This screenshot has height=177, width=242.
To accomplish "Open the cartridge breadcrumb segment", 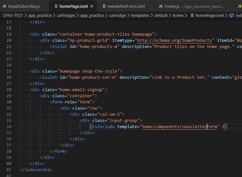I will (117, 15).
